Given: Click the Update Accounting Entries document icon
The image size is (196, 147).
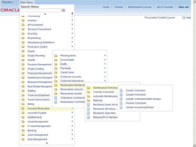Looking at the screenshot, I should 121,107.
